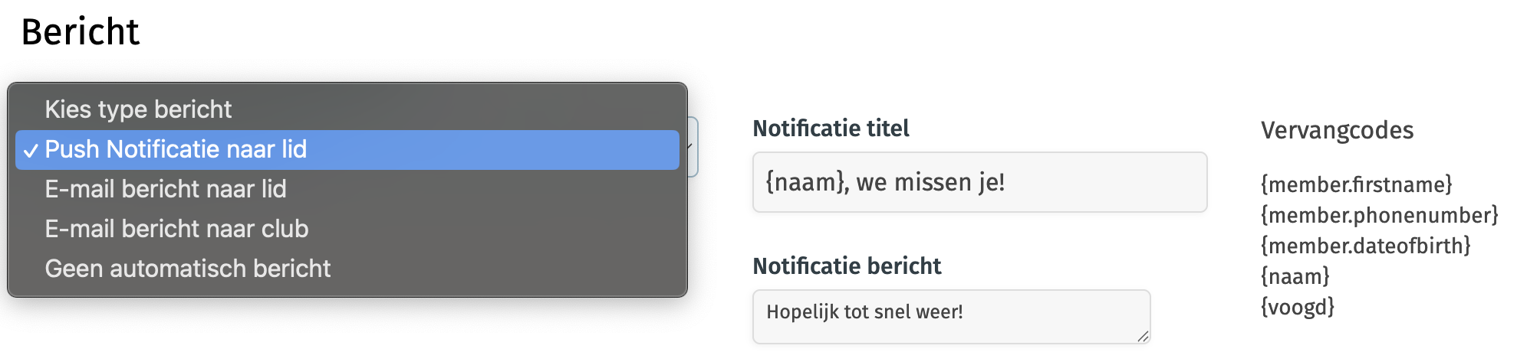Click the 'Notificatie titel' label
1517x352 pixels.
point(831,129)
